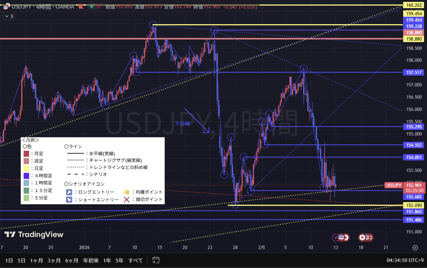Click the thumbs-up take-profit icon in legend
The height and width of the screenshot is (268, 427).
pyautogui.click(x=126, y=192)
